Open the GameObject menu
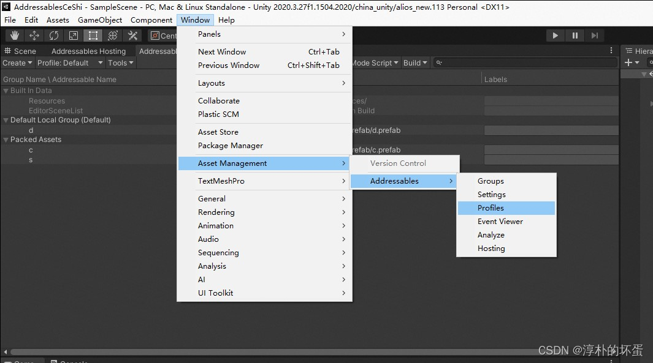The height and width of the screenshot is (363, 653). click(100, 20)
